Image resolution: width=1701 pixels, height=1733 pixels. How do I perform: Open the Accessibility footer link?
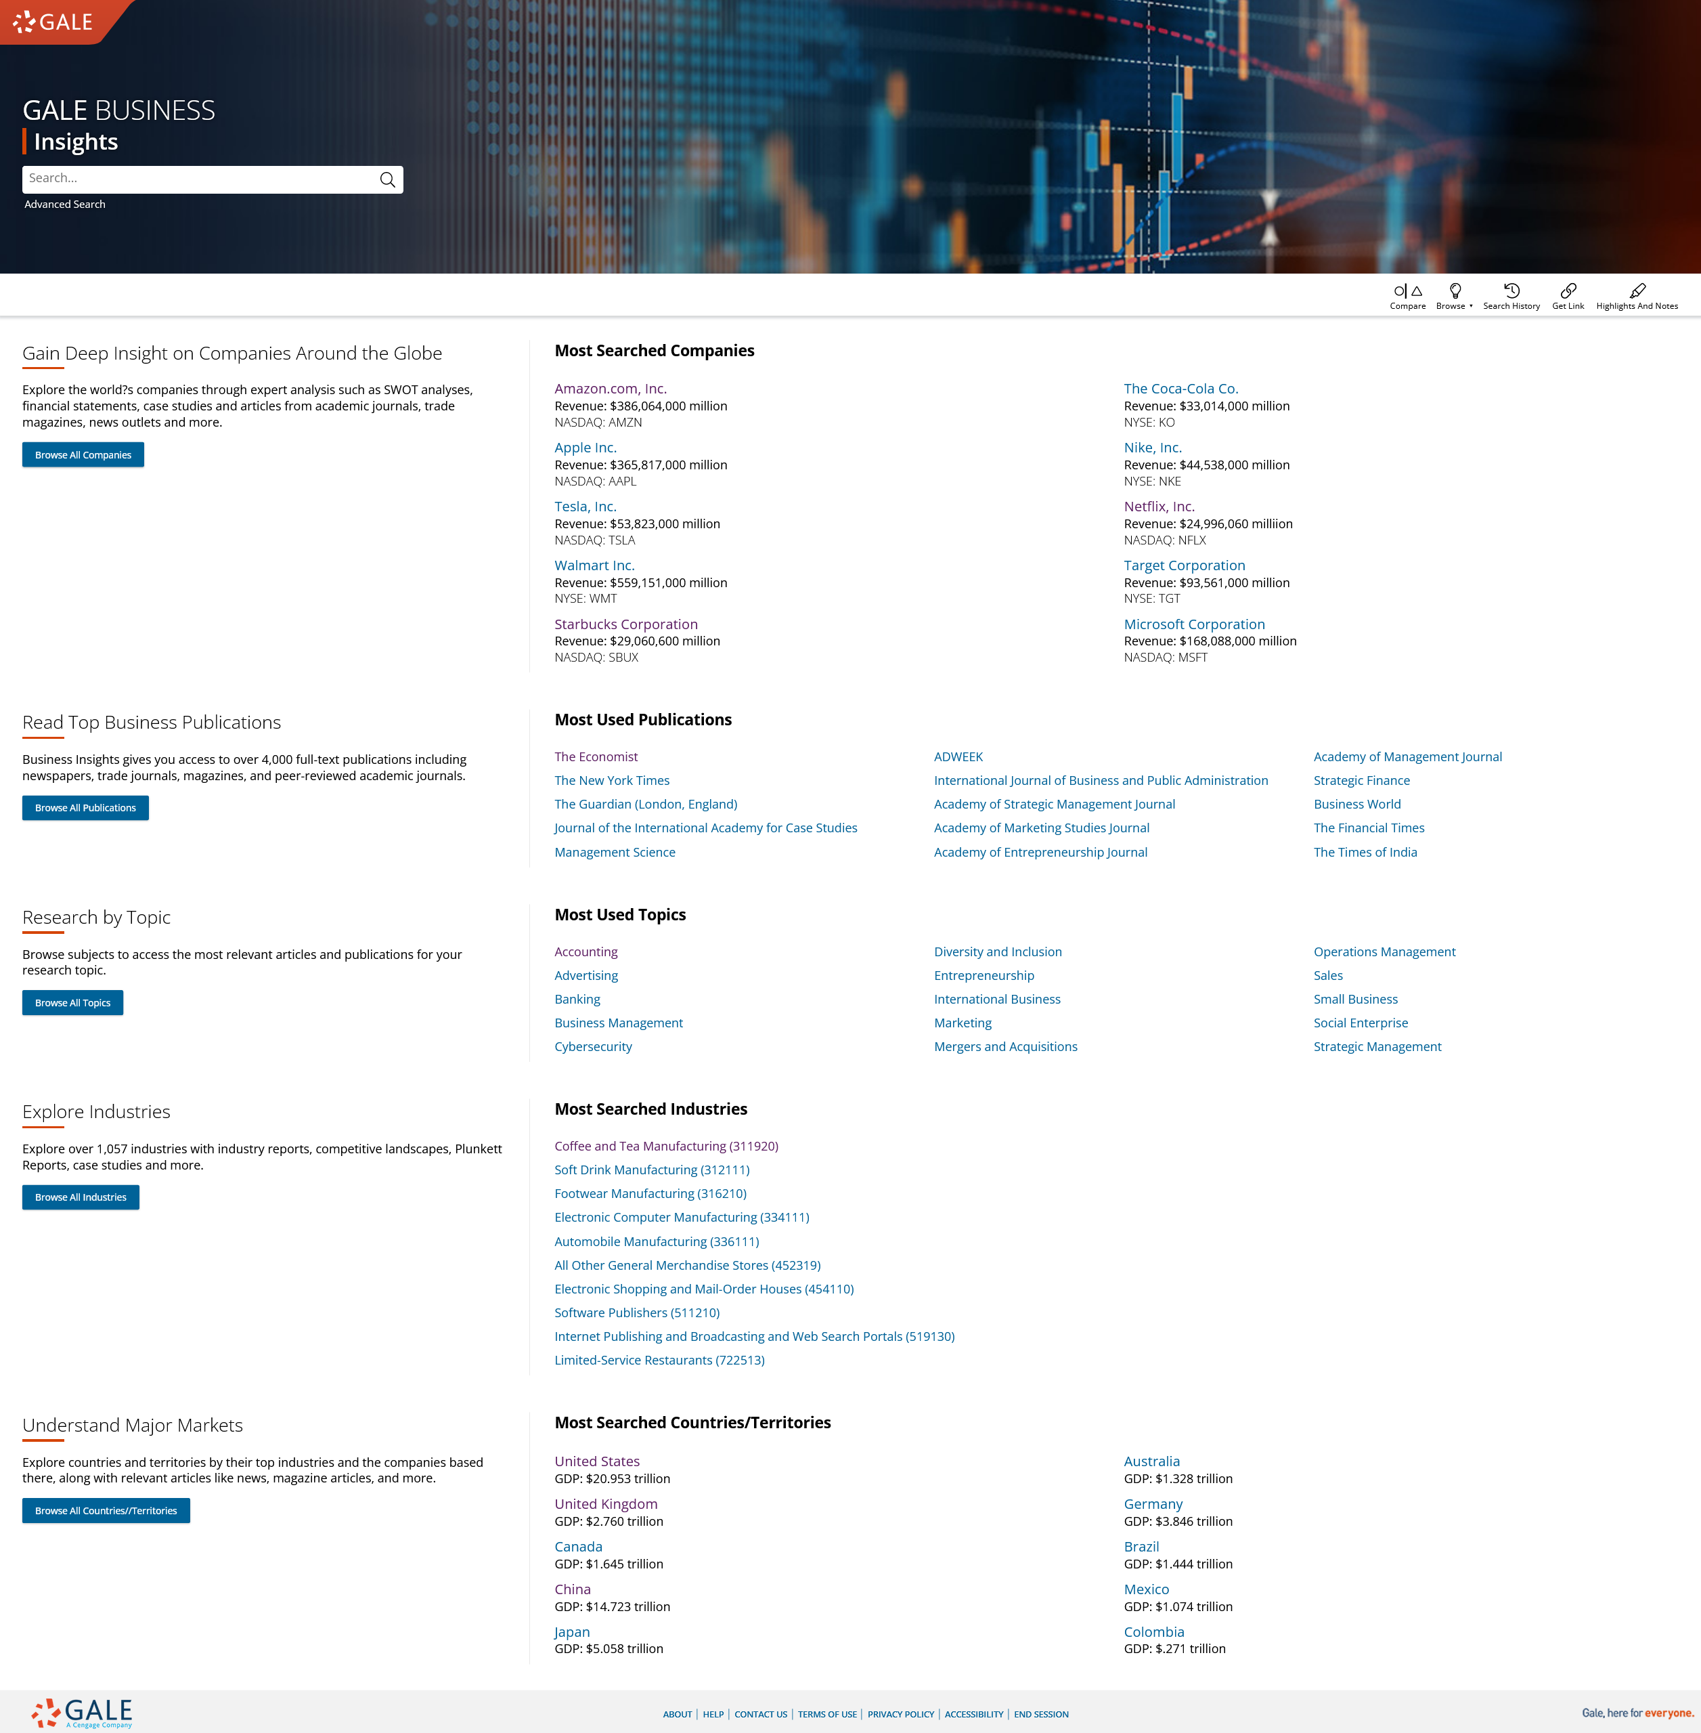[x=974, y=1714]
